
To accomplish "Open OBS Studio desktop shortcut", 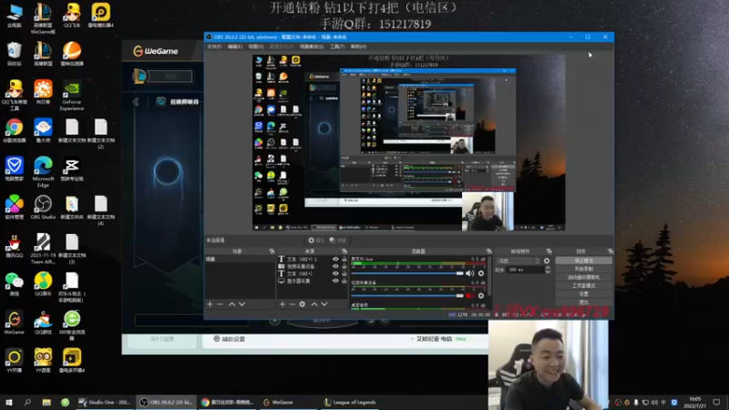I will click(43, 208).
